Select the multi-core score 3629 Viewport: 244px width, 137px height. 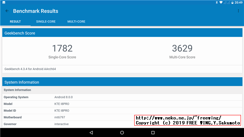[x=182, y=48]
